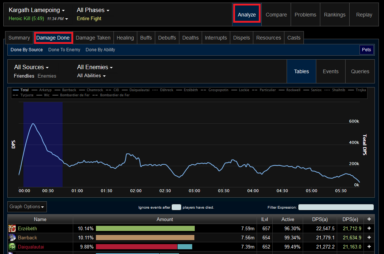Toggle the Shaîhtib series in the graph legend
This screenshot has height=254, width=384.
point(335,90)
